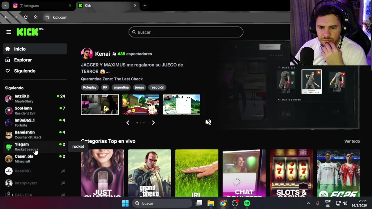Screen dimensions: 372x209
Task: Go to Inicio in sidebar
Action: click(35, 49)
